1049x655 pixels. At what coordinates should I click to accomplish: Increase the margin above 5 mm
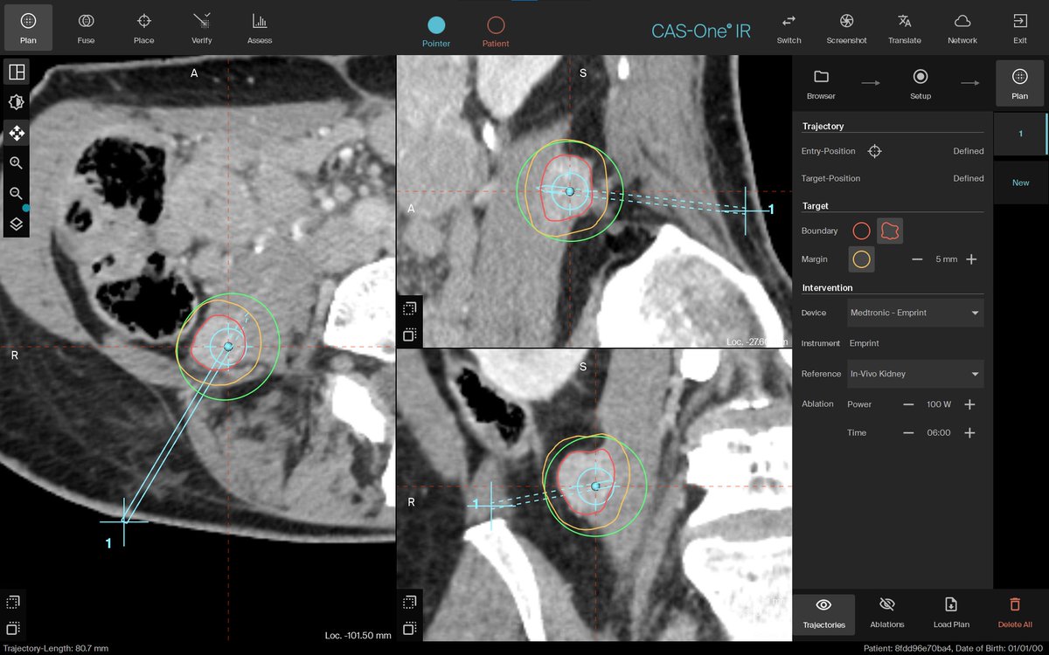pyautogui.click(x=970, y=259)
